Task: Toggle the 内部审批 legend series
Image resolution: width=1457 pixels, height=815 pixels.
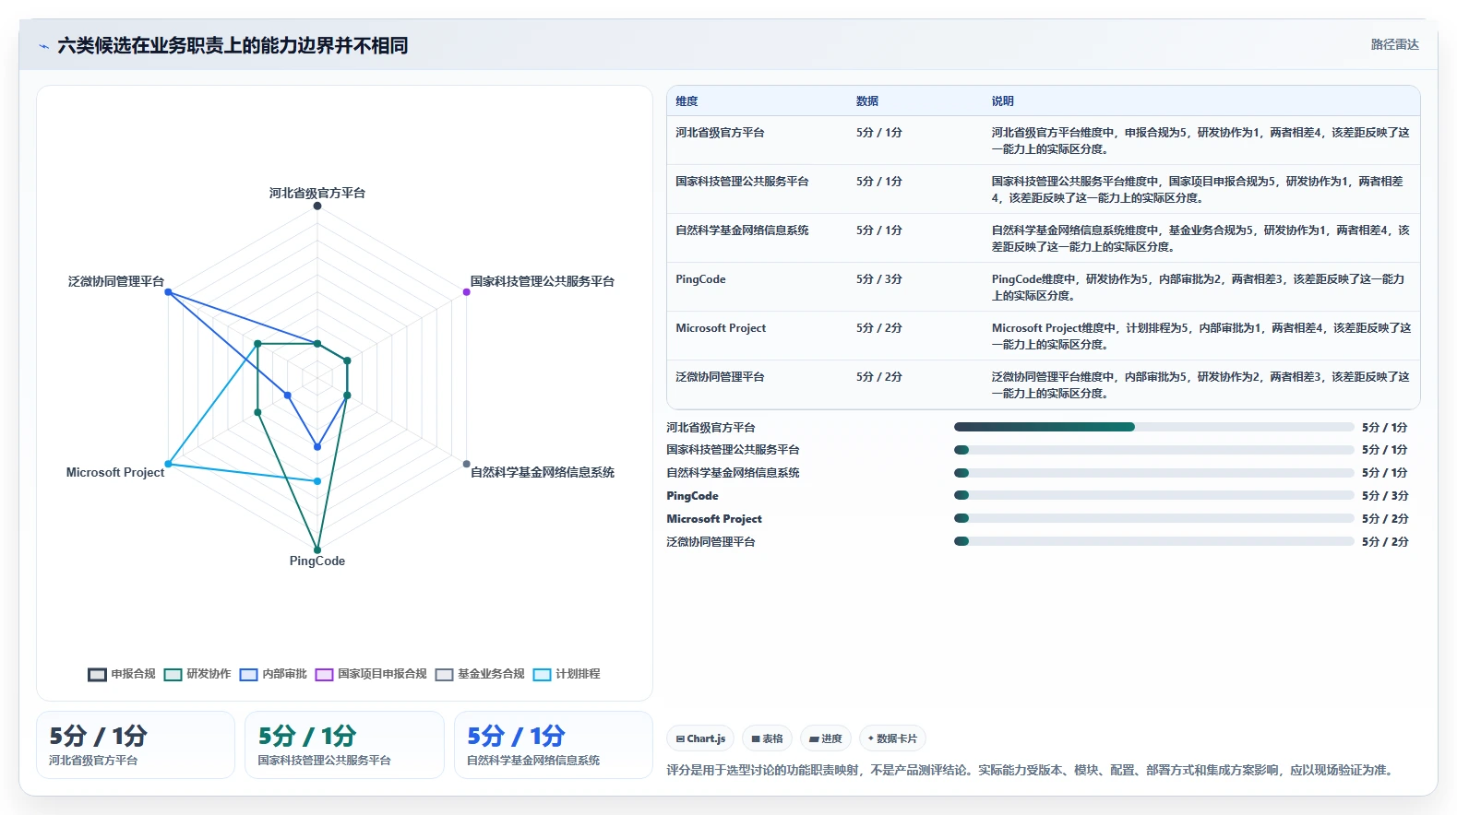Action: tap(273, 674)
